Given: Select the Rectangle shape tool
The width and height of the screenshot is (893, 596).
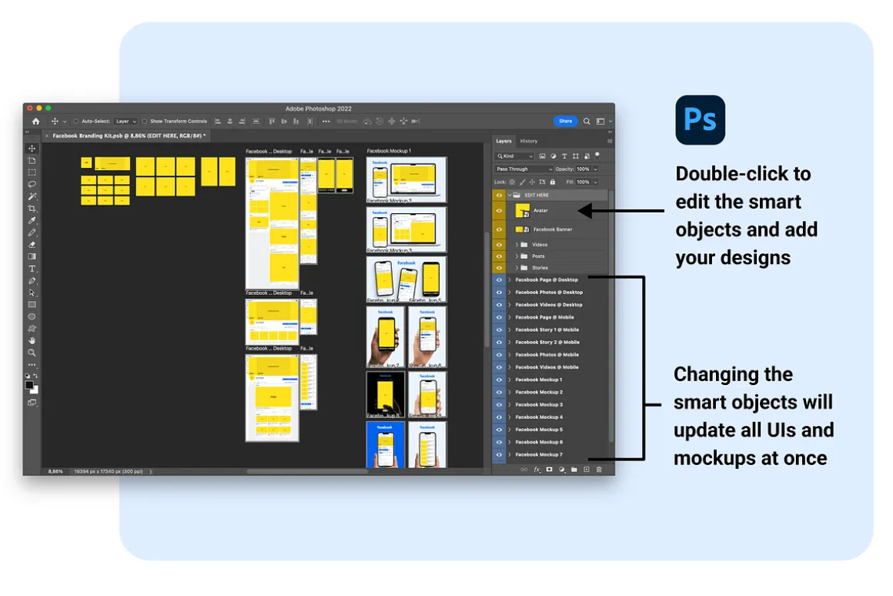Looking at the screenshot, I should point(32,304).
